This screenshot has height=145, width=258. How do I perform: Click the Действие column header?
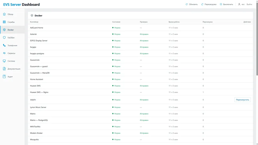coord(247,22)
